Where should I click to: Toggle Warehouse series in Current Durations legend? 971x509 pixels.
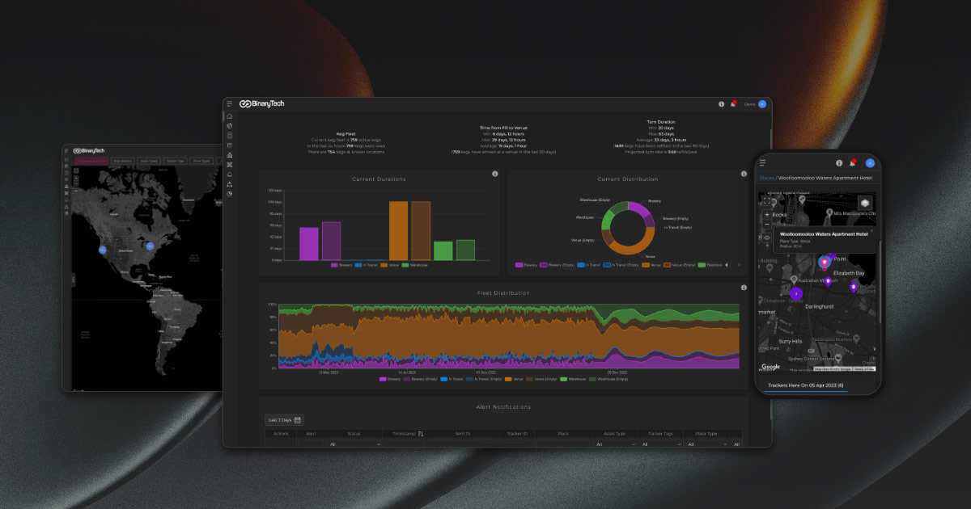tap(415, 265)
